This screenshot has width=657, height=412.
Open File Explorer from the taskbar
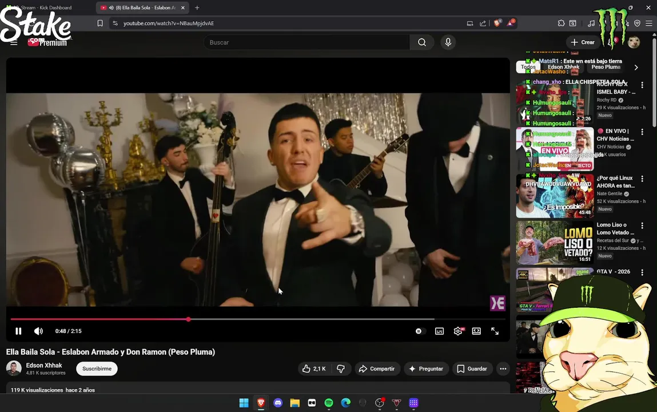pos(295,403)
